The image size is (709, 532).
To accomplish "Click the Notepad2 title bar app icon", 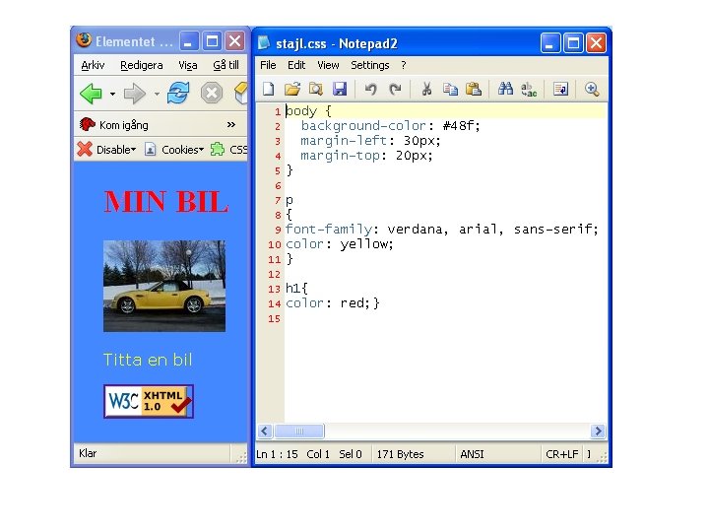I will click(x=264, y=43).
